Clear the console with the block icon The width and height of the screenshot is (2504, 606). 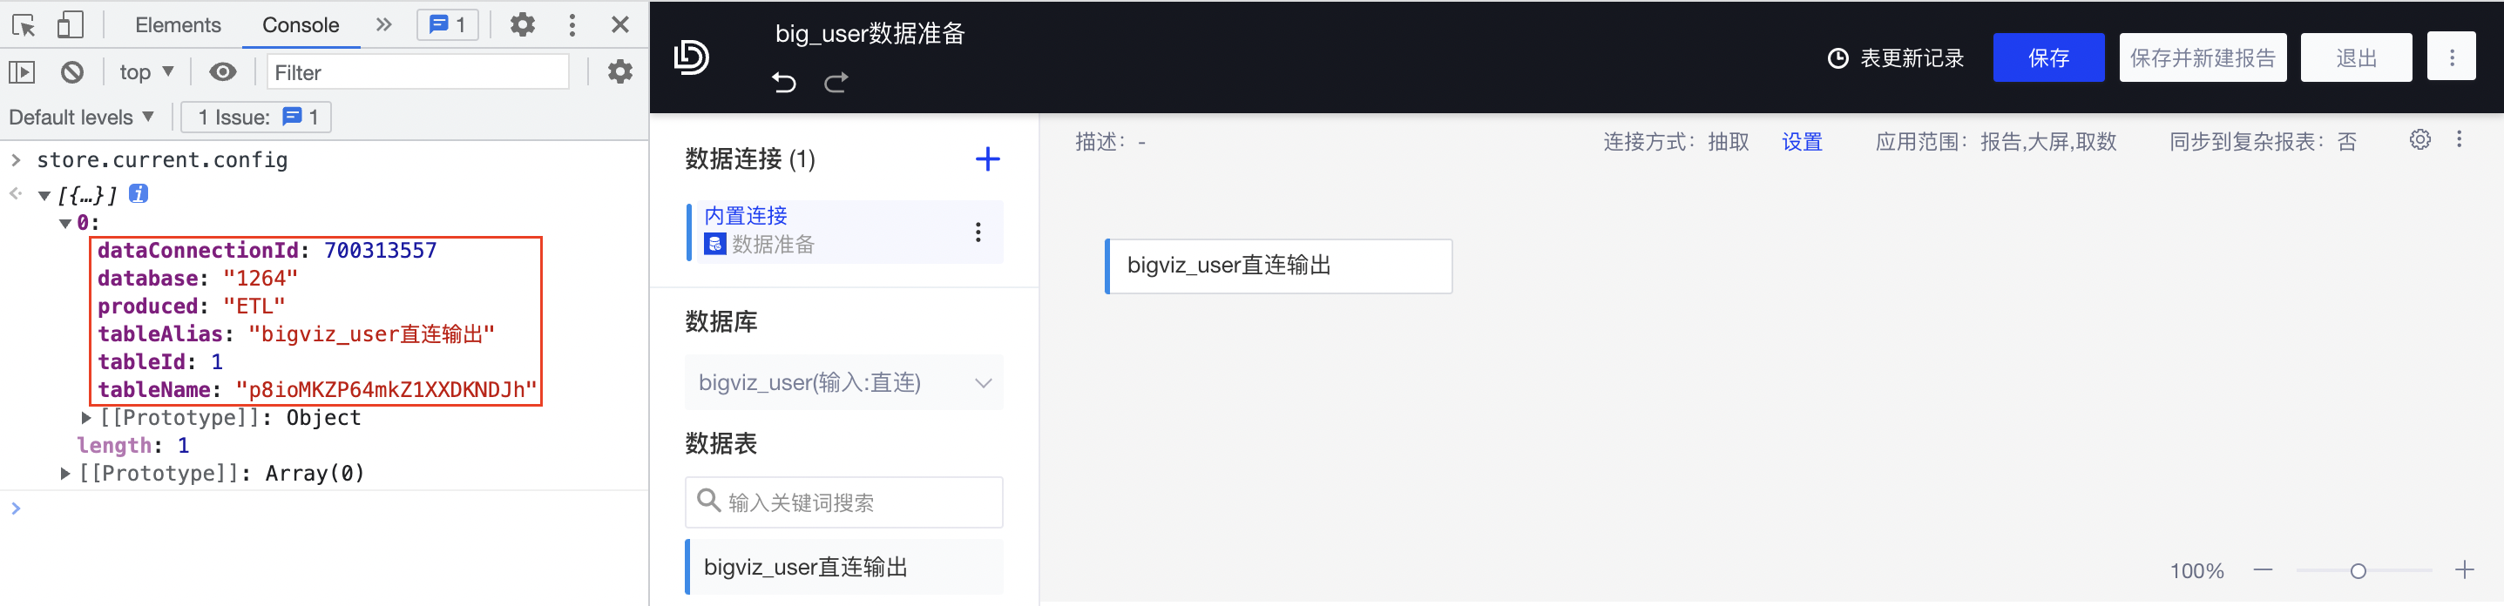tap(72, 72)
